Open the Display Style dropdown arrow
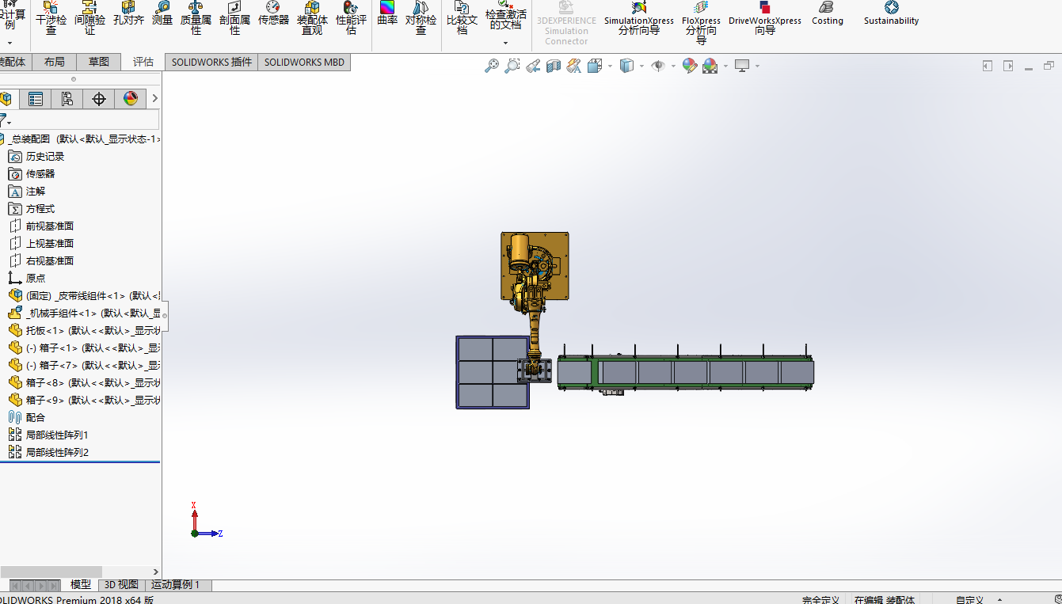The width and height of the screenshot is (1062, 604). coord(641,66)
